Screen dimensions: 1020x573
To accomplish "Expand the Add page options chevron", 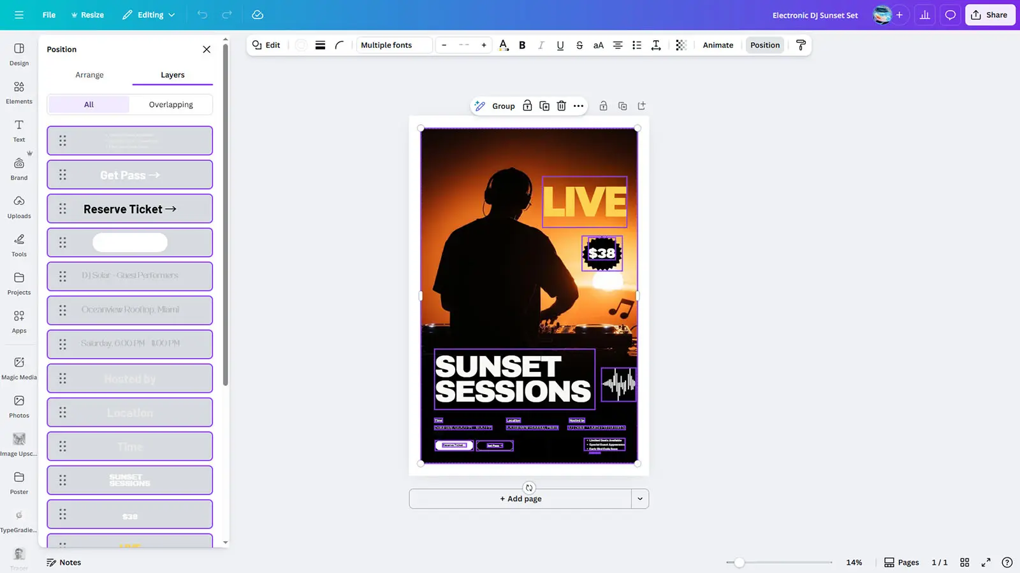I will click(x=640, y=499).
